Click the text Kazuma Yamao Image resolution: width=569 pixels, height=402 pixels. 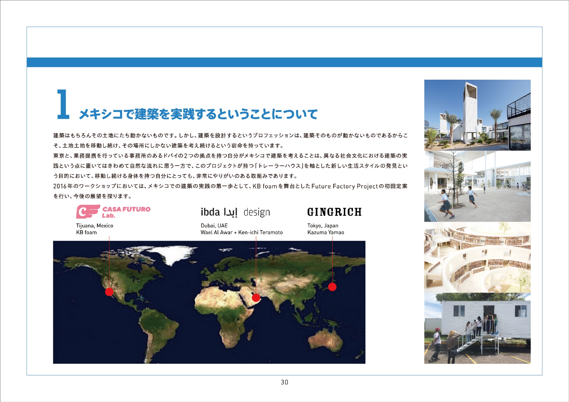(x=326, y=232)
